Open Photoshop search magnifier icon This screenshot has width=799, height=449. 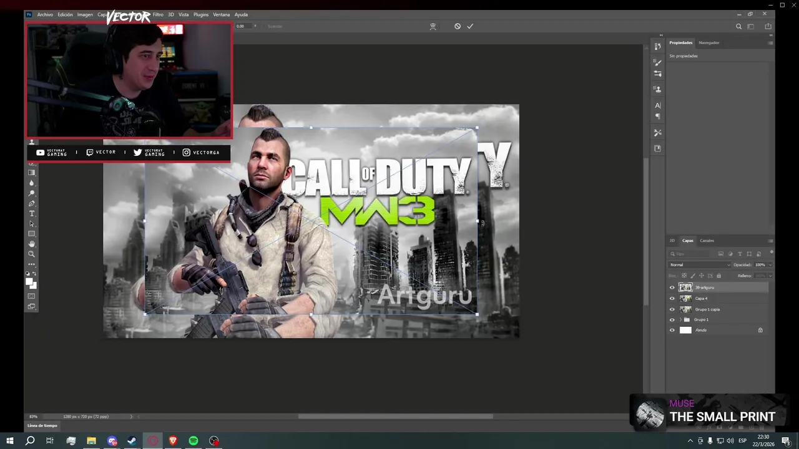coord(738,26)
